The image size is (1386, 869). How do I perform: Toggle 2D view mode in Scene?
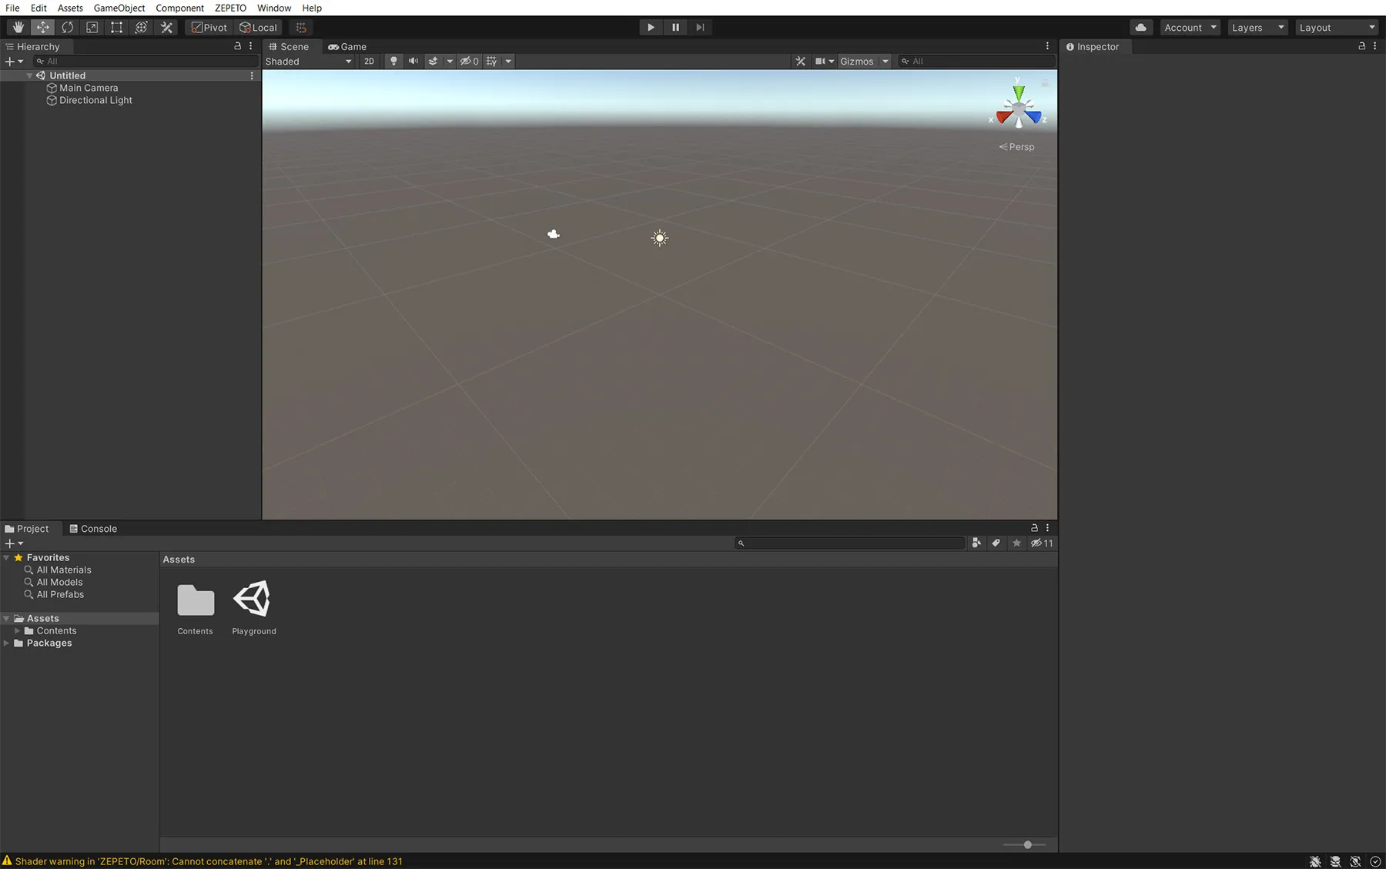369,61
